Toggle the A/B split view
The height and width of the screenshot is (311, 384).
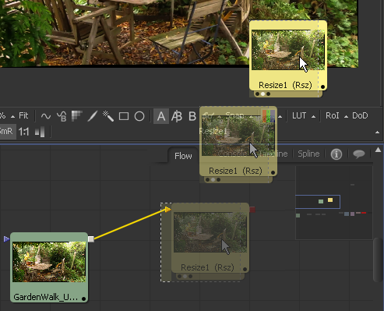pos(177,116)
